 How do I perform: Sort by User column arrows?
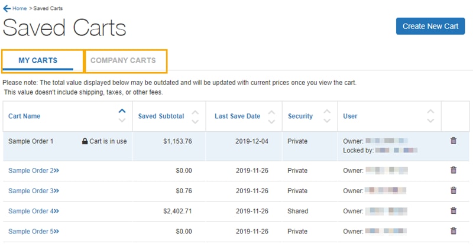tap(430, 116)
